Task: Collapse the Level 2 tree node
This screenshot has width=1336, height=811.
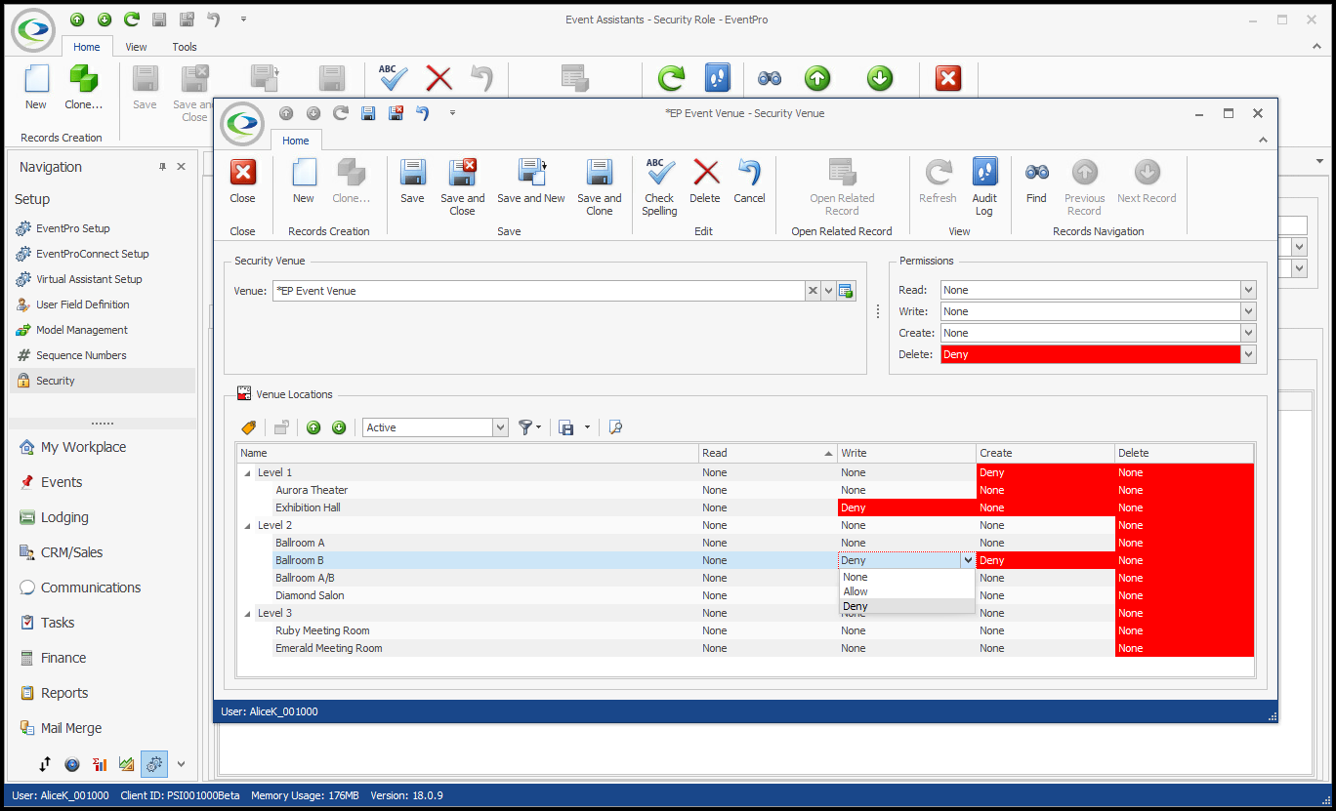Action: 245,525
